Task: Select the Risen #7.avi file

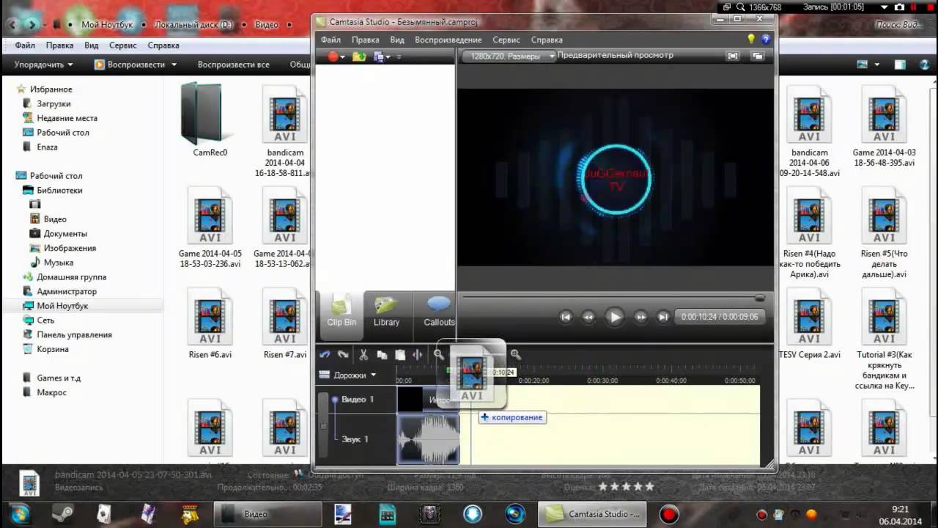Action: click(x=285, y=323)
